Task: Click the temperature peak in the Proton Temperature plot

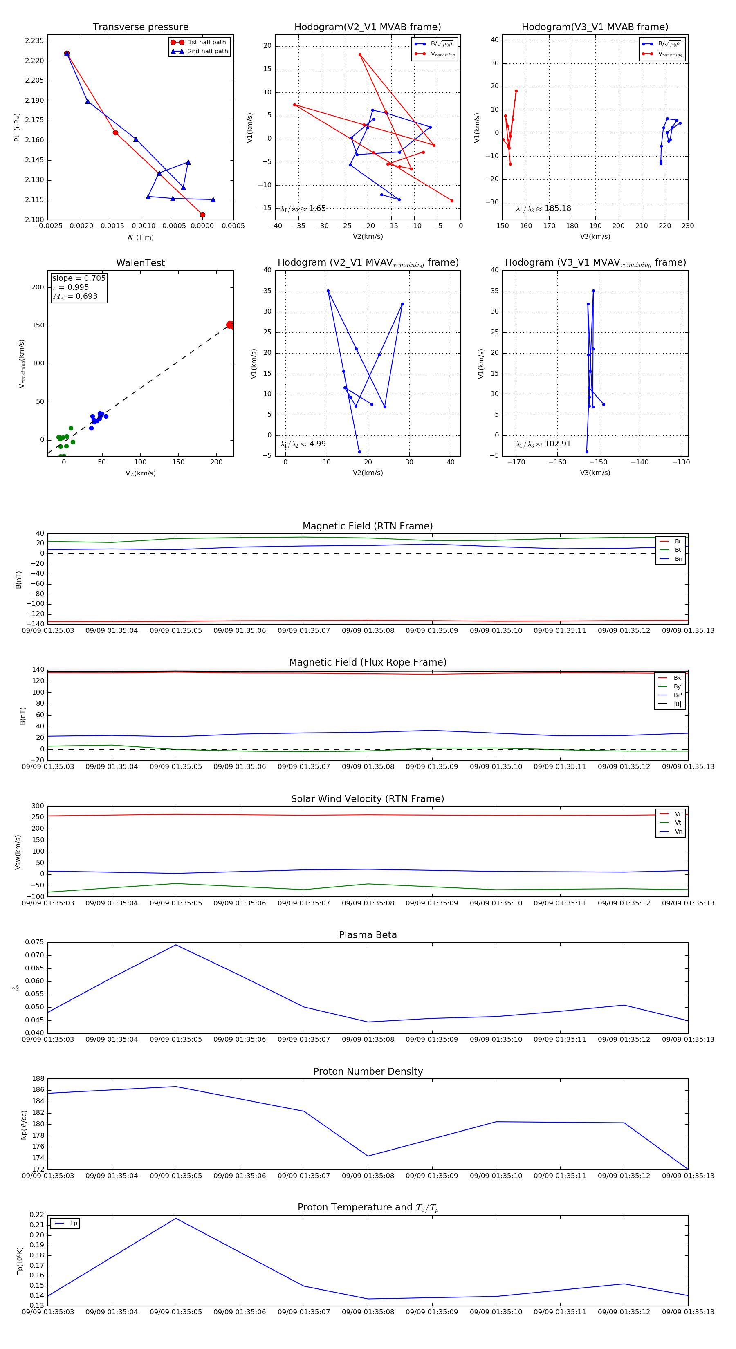Action: 176,1219
